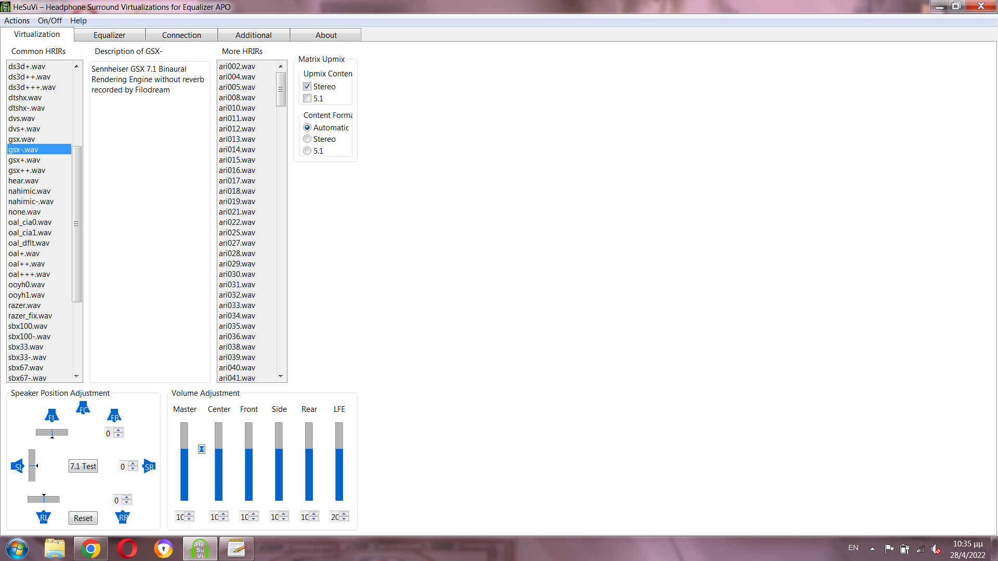Select the Stereo content format radio button
The width and height of the screenshot is (998, 561).
(307, 139)
